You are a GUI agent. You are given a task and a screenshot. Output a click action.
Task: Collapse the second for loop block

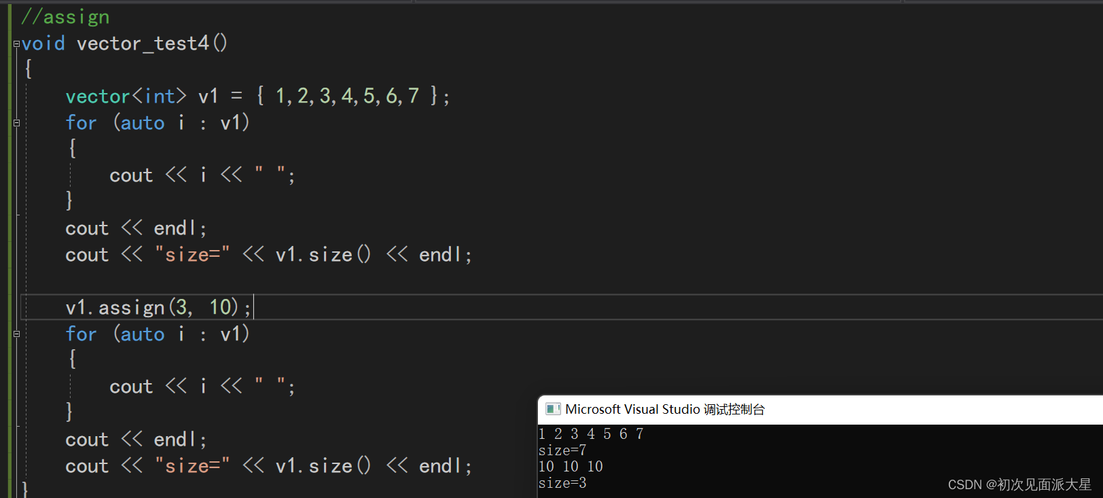16,334
